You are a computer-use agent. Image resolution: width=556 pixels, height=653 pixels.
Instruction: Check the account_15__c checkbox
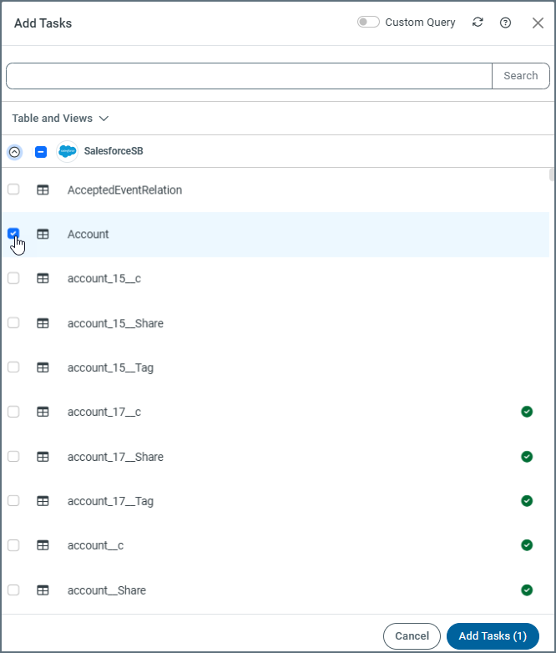(13, 278)
